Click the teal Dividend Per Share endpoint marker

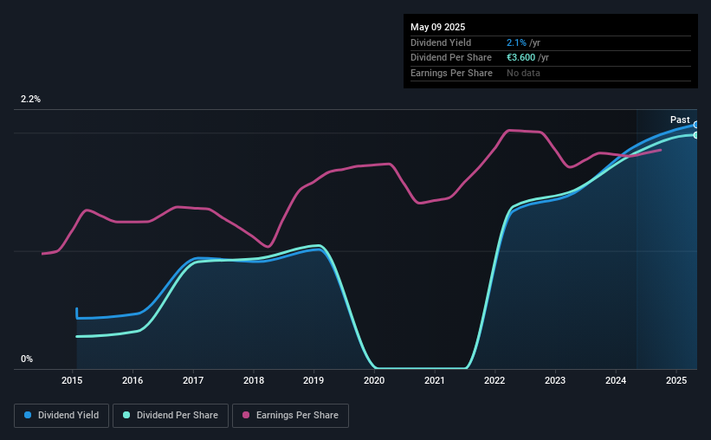696,135
